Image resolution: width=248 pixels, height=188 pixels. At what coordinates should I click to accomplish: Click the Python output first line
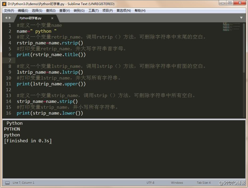(15, 123)
